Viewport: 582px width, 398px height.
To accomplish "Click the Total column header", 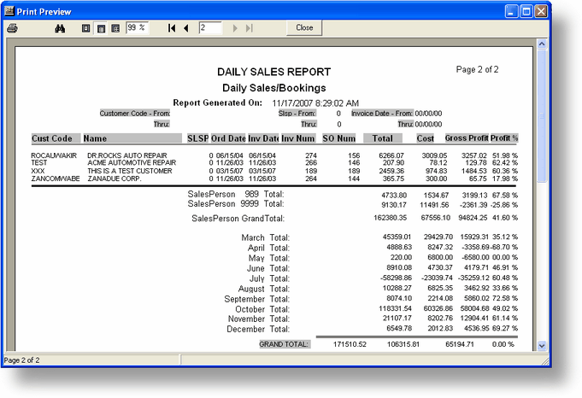I will [x=382, y=138].
